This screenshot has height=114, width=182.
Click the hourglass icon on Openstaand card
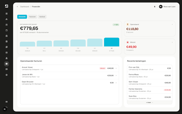[128, 24]
